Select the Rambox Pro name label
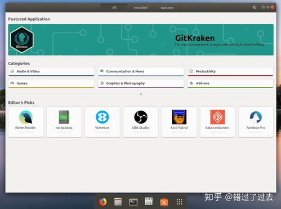The height and width of the screenshot is (209, 281). [256, 128]
